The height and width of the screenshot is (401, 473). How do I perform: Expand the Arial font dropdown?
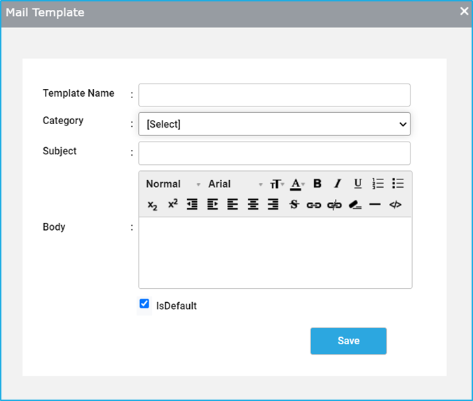[235, 184]
